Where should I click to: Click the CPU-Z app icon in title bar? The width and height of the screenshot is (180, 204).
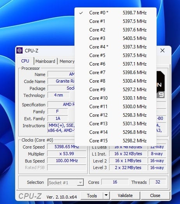[x=19, y=50]
